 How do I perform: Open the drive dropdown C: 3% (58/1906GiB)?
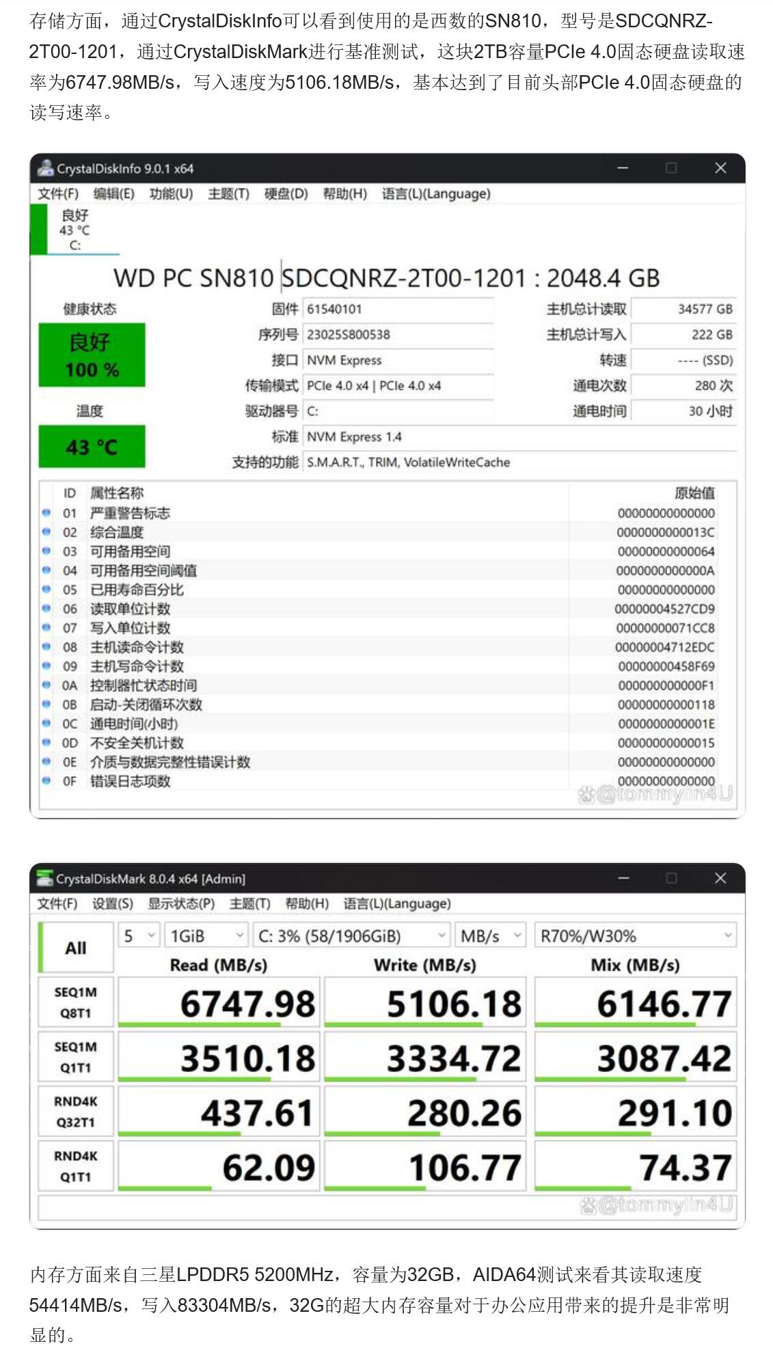pyautogui.click(x=351, y=935)
